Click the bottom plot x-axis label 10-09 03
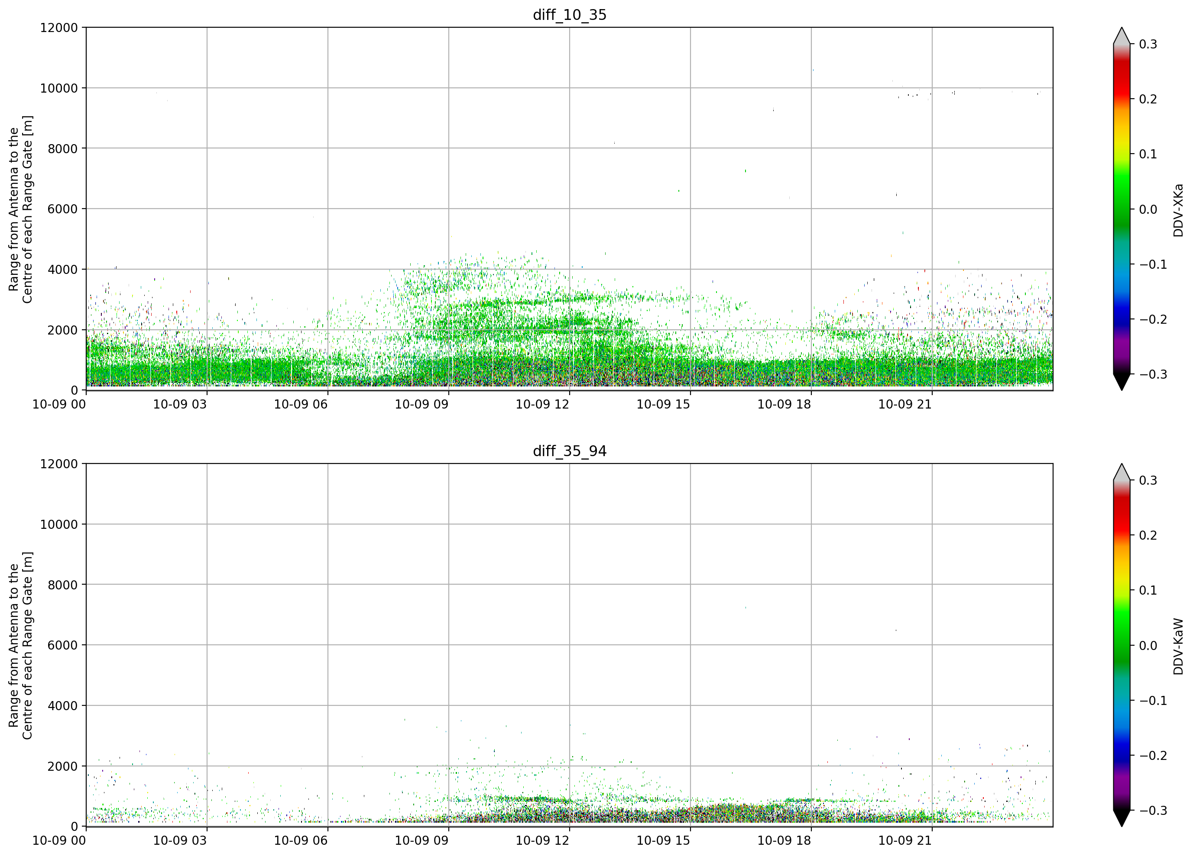Image resolution: width=1193 pixels, height=856 pixels. pyautogui.click(x=180, y=840)
